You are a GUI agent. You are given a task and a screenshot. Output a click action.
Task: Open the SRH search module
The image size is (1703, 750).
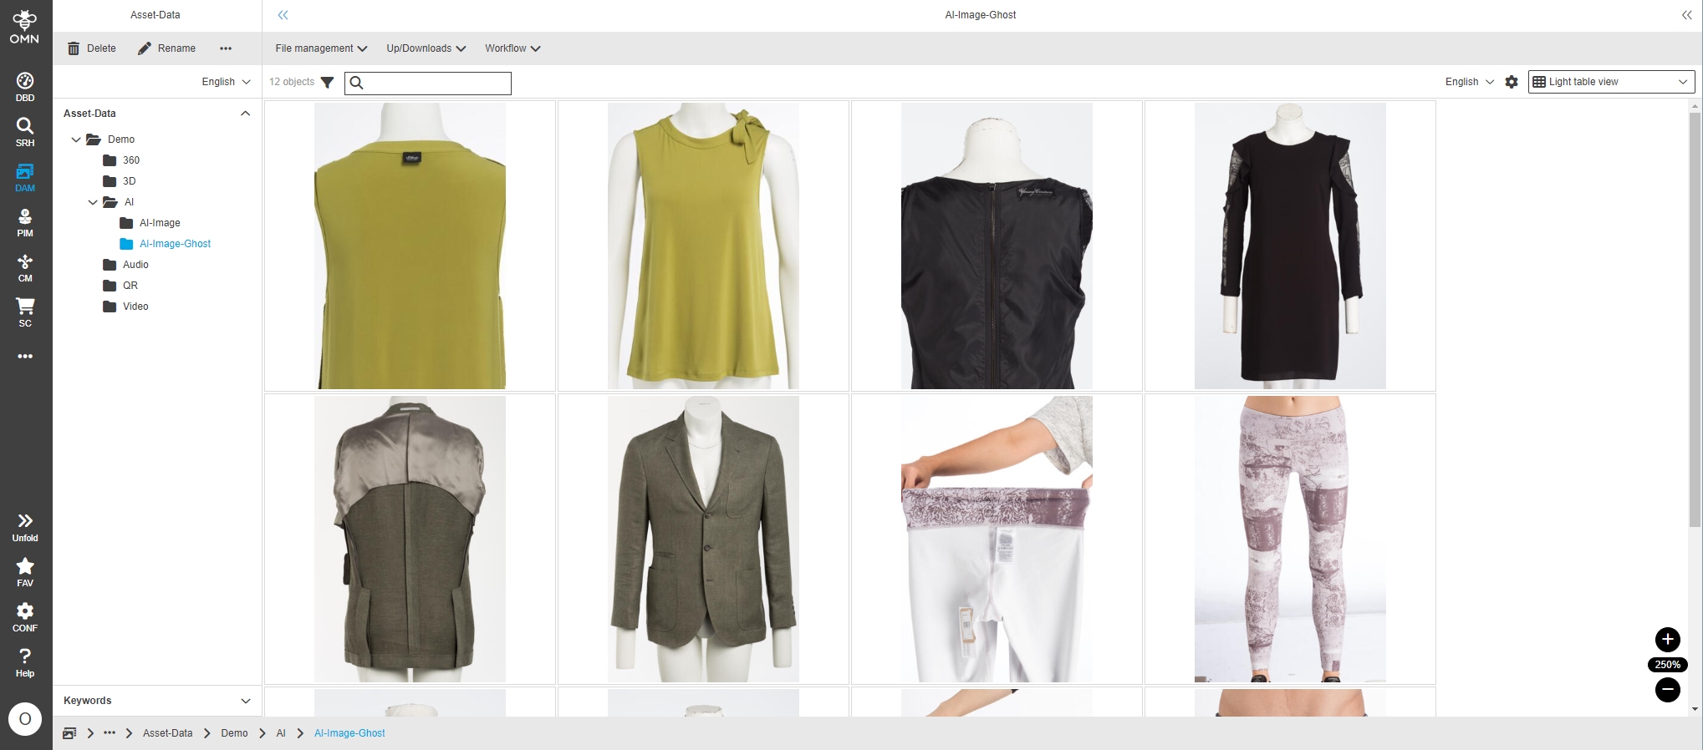pyautogui.click(x=25, y=132)
